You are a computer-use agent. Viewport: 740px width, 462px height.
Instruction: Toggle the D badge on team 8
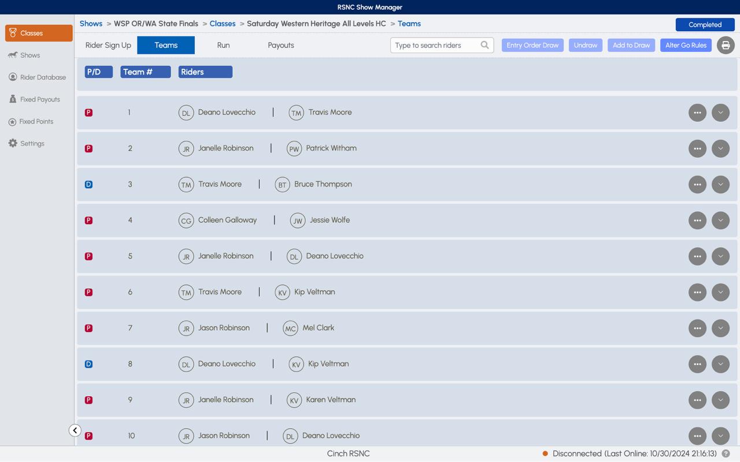pyautogui.click(x=88, y=364)
